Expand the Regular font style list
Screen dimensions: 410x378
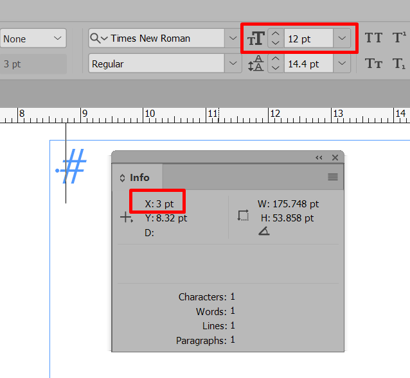pos(233,64)
